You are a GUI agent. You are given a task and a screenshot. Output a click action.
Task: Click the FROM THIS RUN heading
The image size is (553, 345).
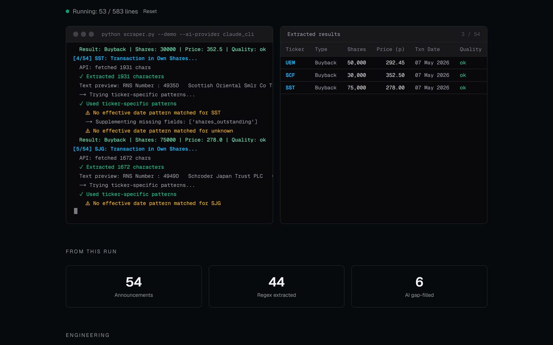tap(91, 251)
